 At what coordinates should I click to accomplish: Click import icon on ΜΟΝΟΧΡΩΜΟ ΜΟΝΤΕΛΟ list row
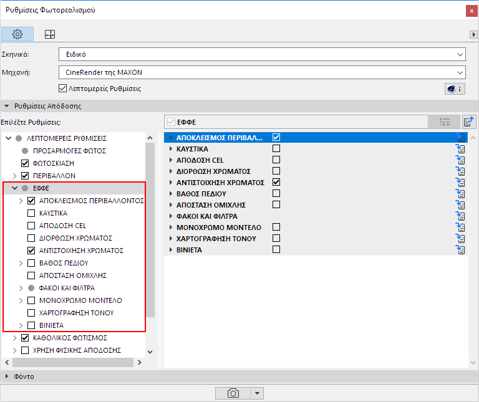click(460, 227)
